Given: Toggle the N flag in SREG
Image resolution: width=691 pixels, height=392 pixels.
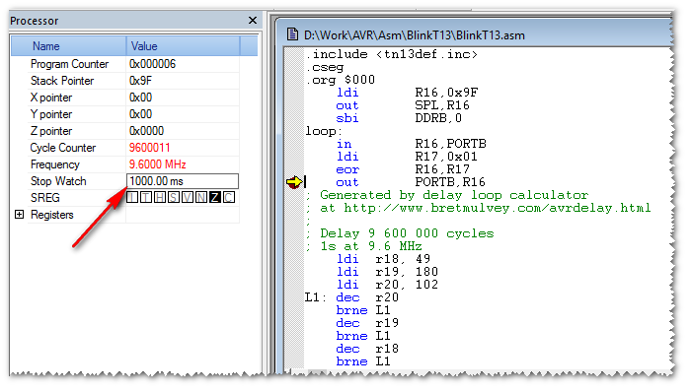Looking at the screenshot, I should click(x=201, y=197).
